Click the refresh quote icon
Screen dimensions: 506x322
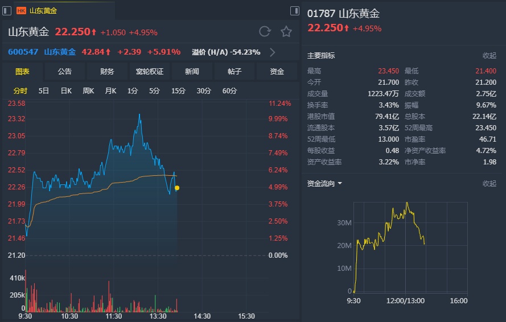pyautogui.click(x=265, y=32)
